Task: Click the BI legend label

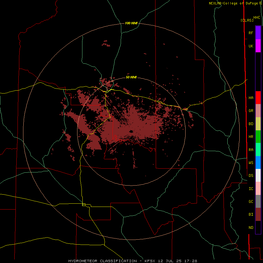Action: tap(251, 214)
